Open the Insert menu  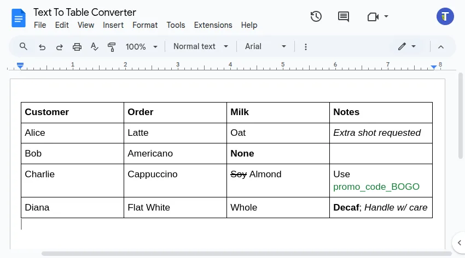tap(113, 25)
